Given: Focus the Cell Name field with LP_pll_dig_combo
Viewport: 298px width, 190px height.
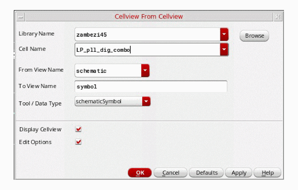Looking at the screenshot, I should click(x=147, y=50).
